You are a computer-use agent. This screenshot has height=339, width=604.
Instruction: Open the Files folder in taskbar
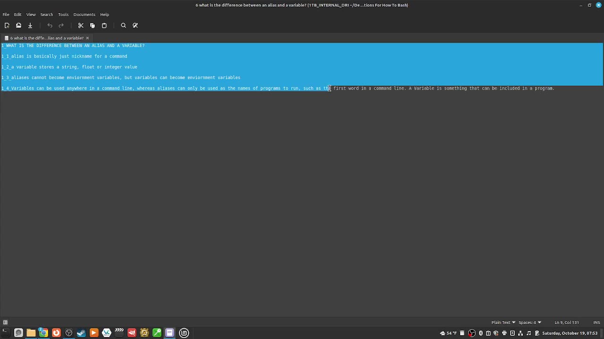pyautogui.click(x=31, y=333)
